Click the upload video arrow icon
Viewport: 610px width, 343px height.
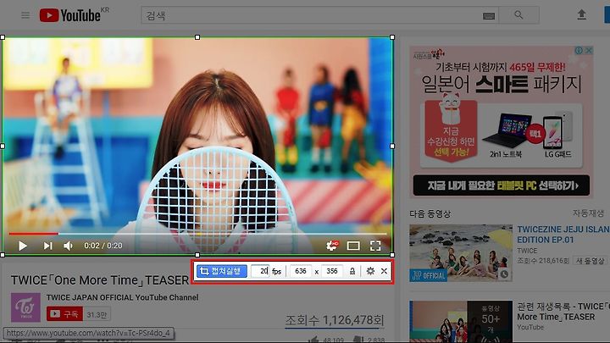(x=581, y=14)
